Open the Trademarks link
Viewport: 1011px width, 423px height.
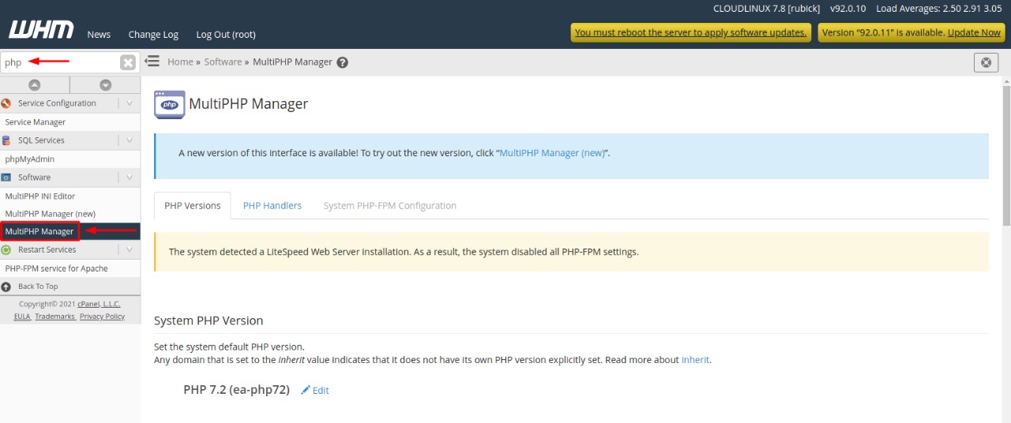[54, 316]
